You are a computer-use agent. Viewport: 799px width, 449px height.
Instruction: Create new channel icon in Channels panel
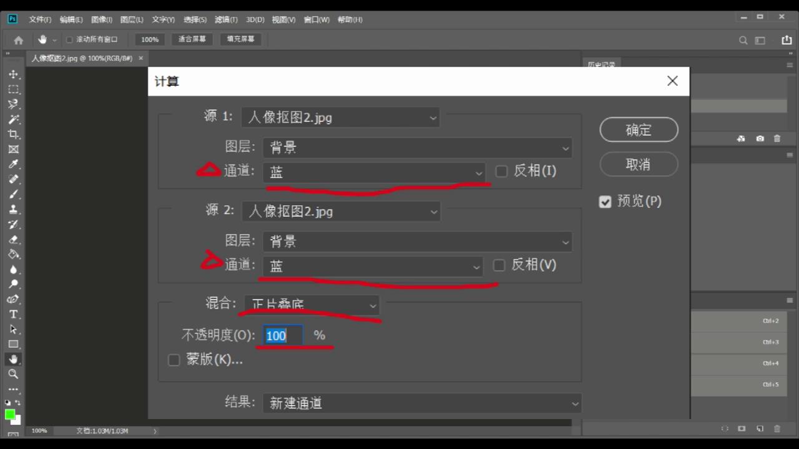760,428
